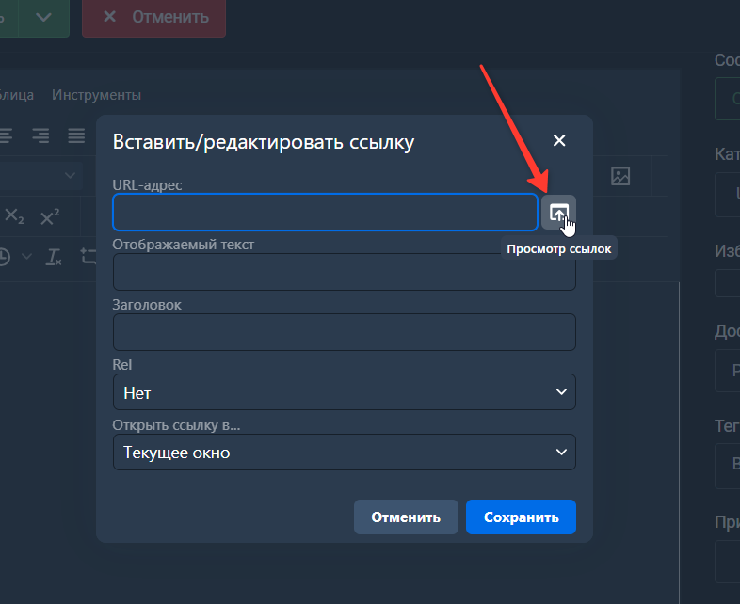The height and width of the screenshot is (604, 740).
Task: Clear formatting with Tx icon
Action: (x=54, y=258)
